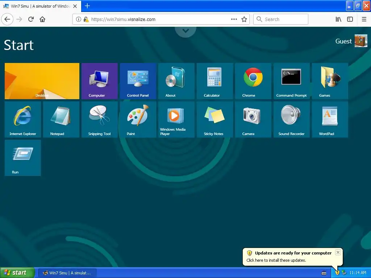Click the Guest user name
The width and height of the screenshot is (371, 278).
point(343,41)
